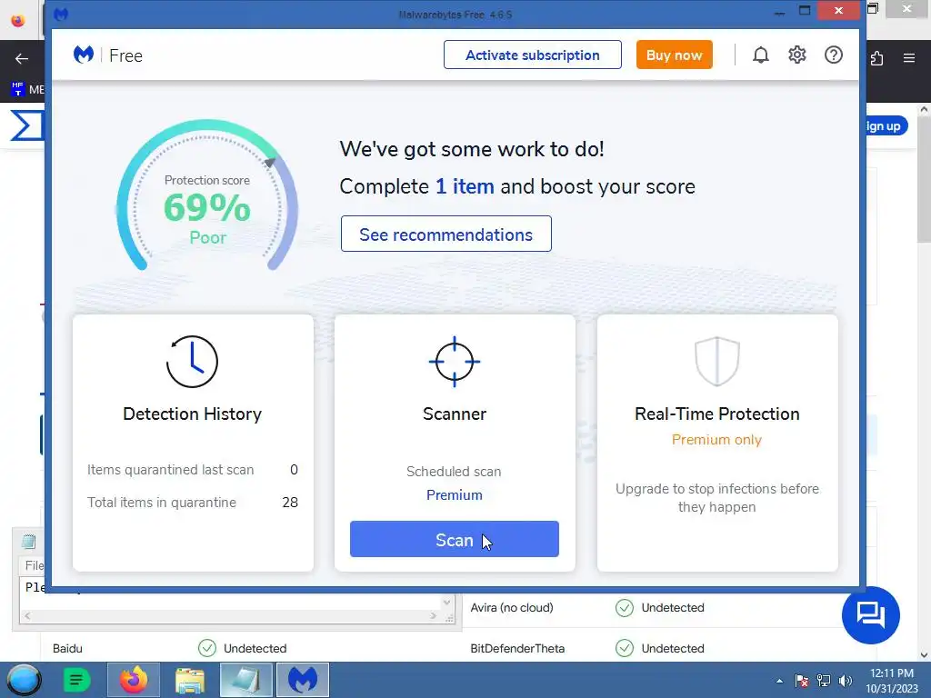The height and width of the screenshot is (698, 931).
Task: Open the chat bubble in the browser page
Action: [x=870, y=615]
